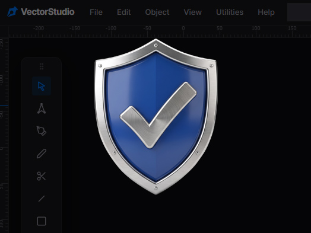Open the Utilities menu

click(230, 12)
